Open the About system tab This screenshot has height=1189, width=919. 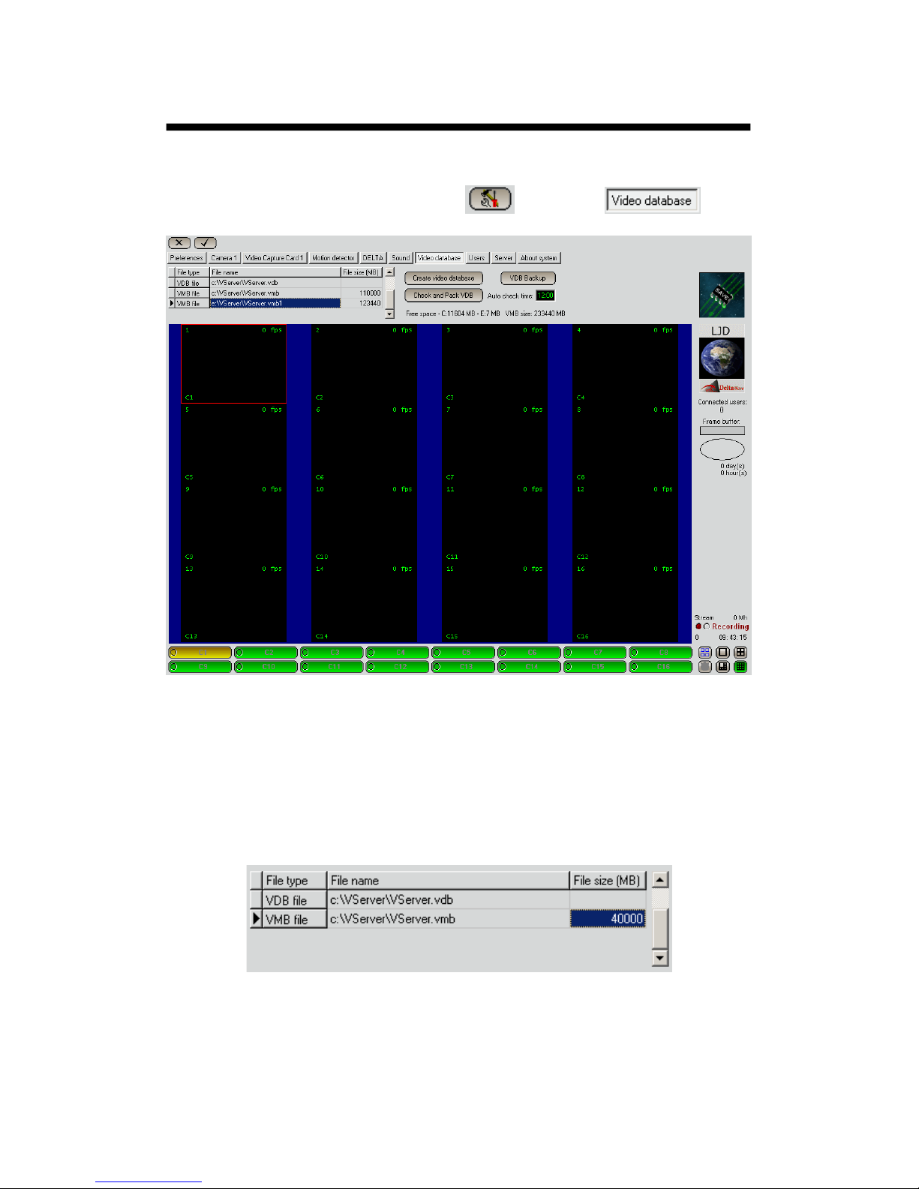(x=539, y=258)
